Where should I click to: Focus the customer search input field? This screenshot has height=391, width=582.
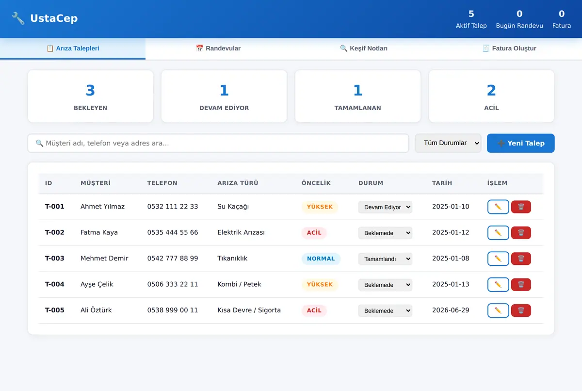tap(218, 143)
